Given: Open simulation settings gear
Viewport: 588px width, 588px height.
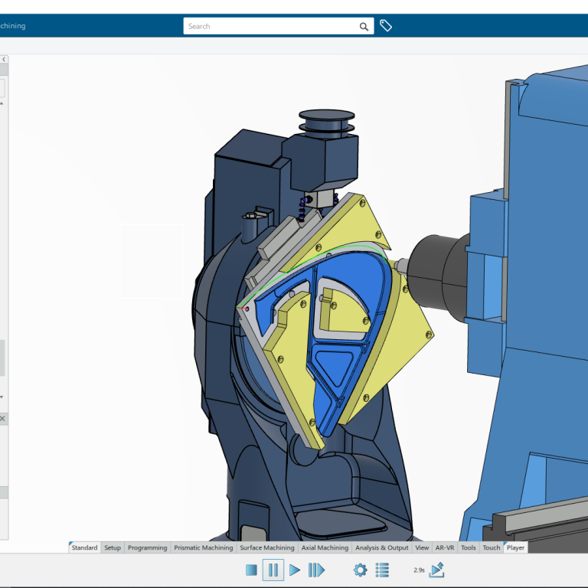Looking at the screenshot, I should tap(360, 570).
